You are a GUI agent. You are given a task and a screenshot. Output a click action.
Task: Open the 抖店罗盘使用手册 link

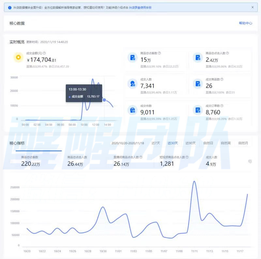click(x=140, y=8)
